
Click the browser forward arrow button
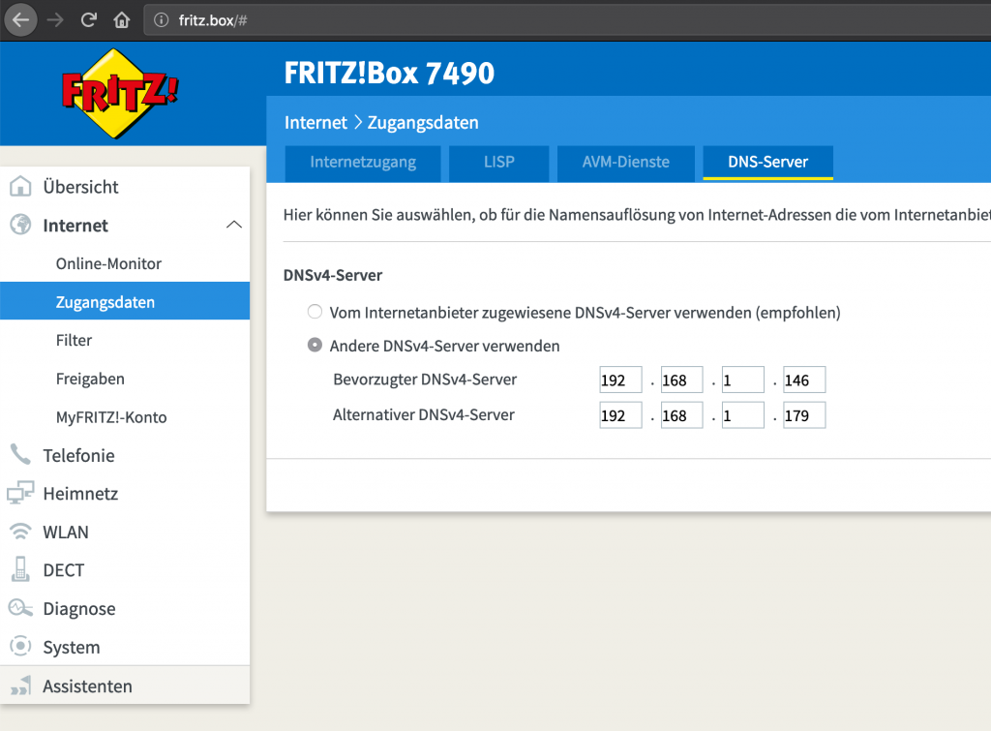click(x=55, y=20)
